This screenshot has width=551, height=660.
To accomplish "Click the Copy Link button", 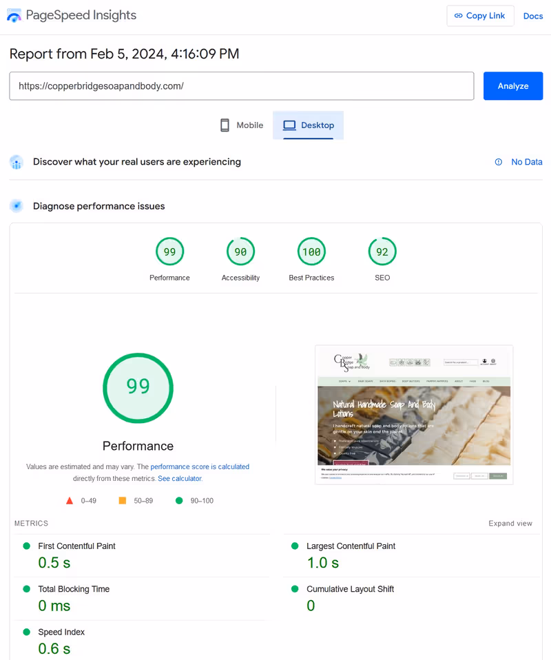I will click(480, 16).
